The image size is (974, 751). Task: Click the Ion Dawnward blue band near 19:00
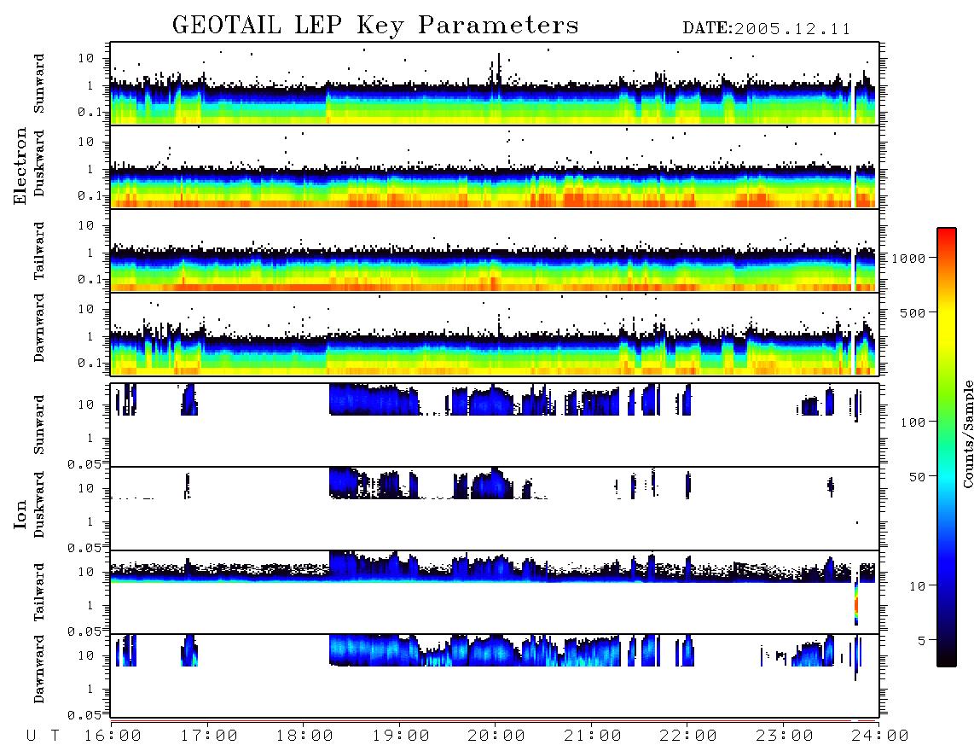(374, 650)
